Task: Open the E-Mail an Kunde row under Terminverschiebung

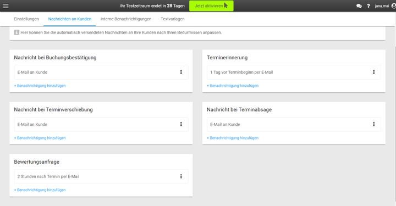Action: [x=101, y=124]
